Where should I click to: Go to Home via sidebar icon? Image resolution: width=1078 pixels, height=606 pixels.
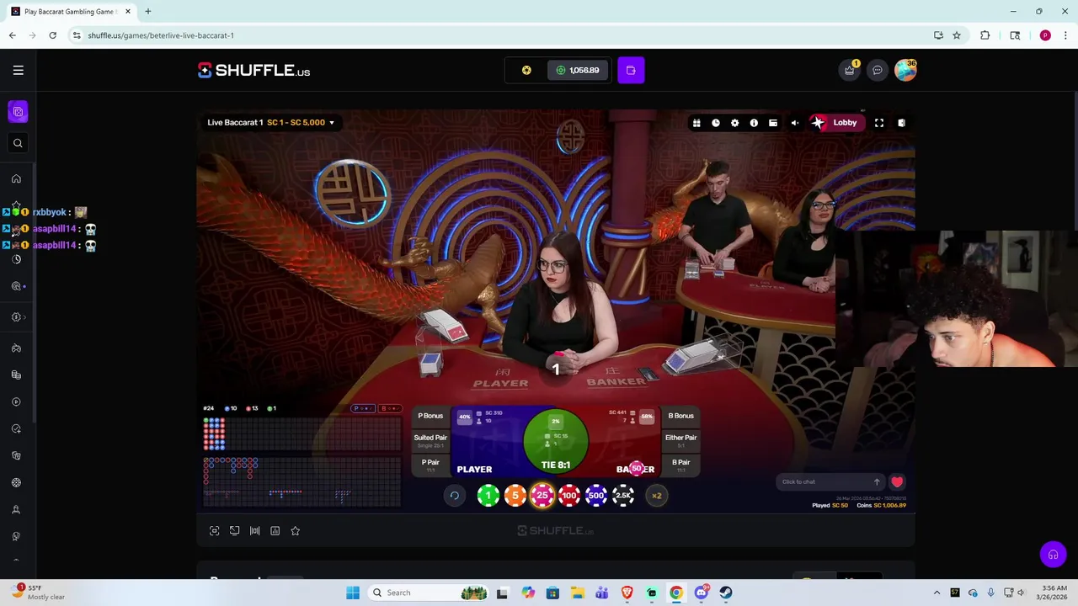coord(16,178)
